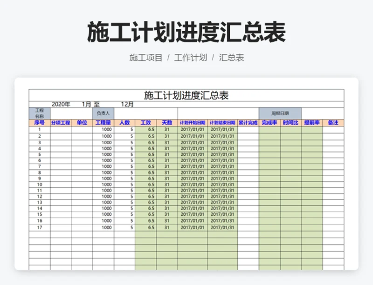Select the 工效 column header
This screenshot has width=373, height=285.
click(x=145, y=123)
